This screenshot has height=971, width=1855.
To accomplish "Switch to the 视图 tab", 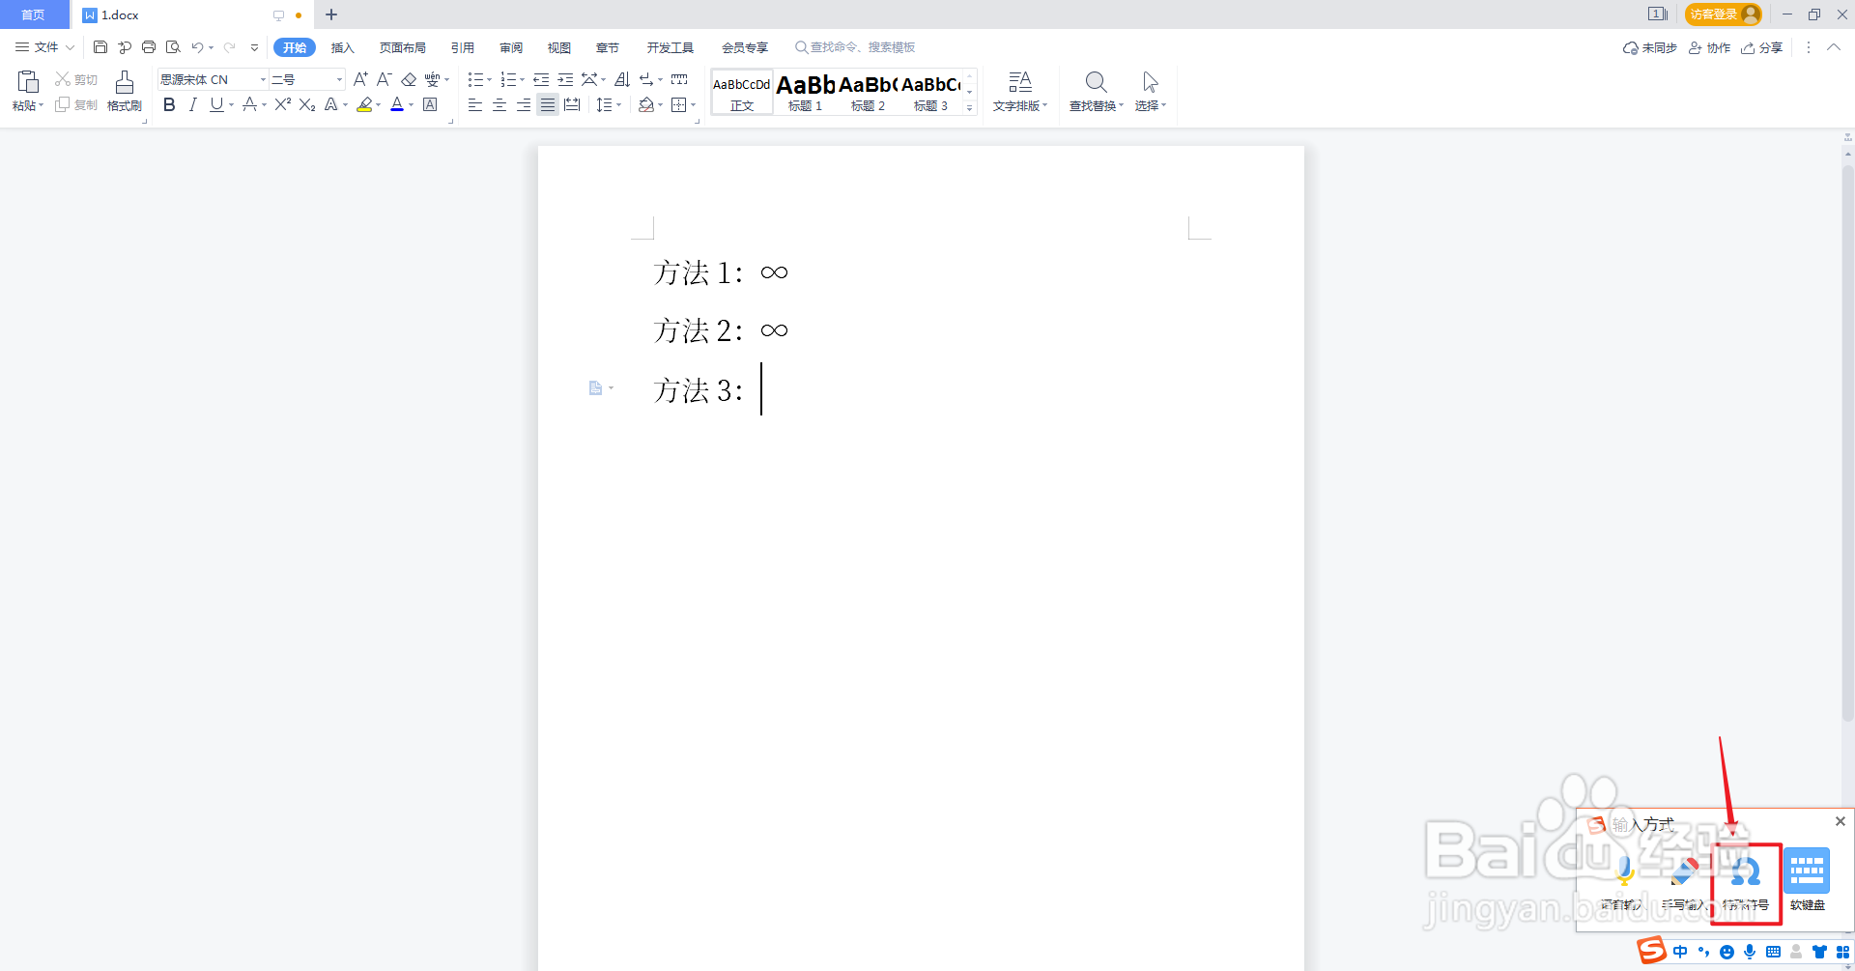I will 559,47.
